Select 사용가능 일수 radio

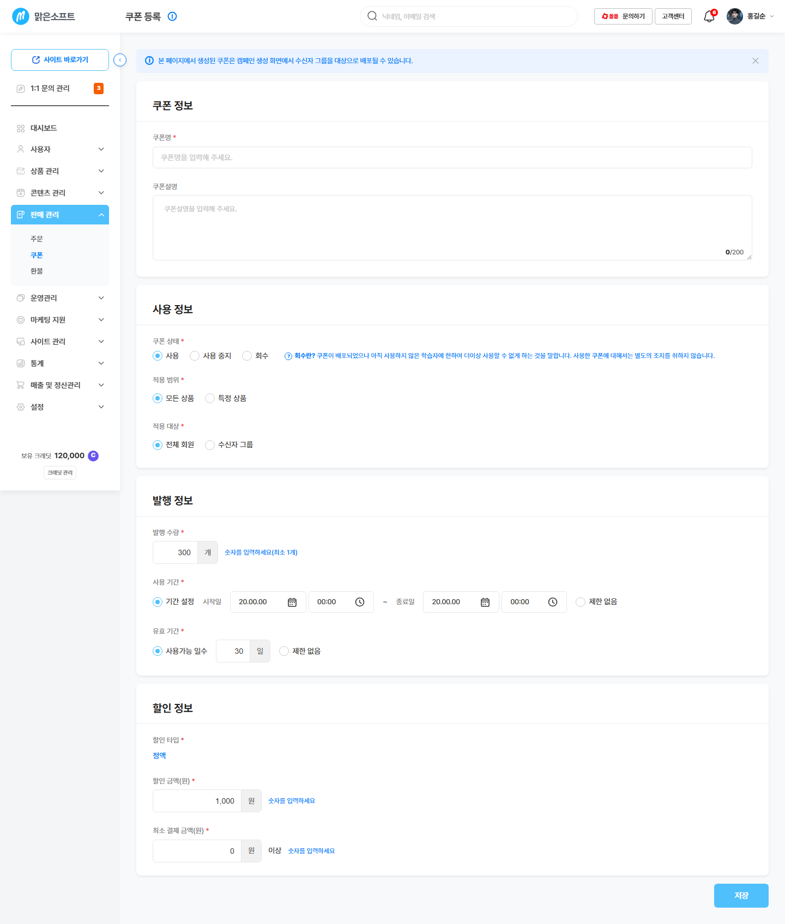[158, 651]
